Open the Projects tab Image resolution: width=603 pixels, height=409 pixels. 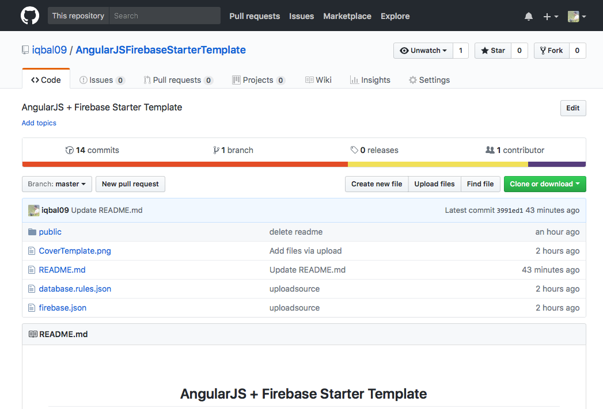[x=259, y=80]
